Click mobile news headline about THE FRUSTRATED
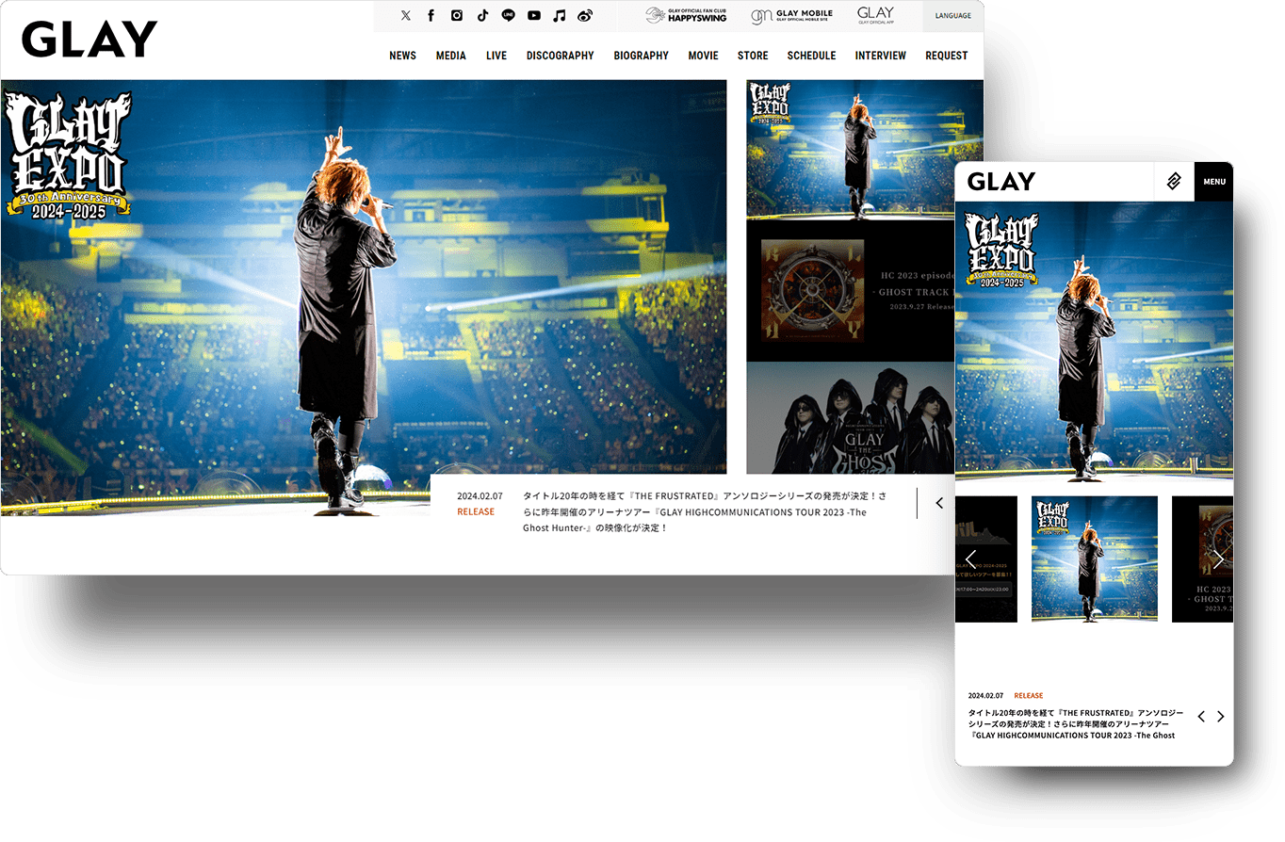1285x842 pixels. pos(1075,723)
